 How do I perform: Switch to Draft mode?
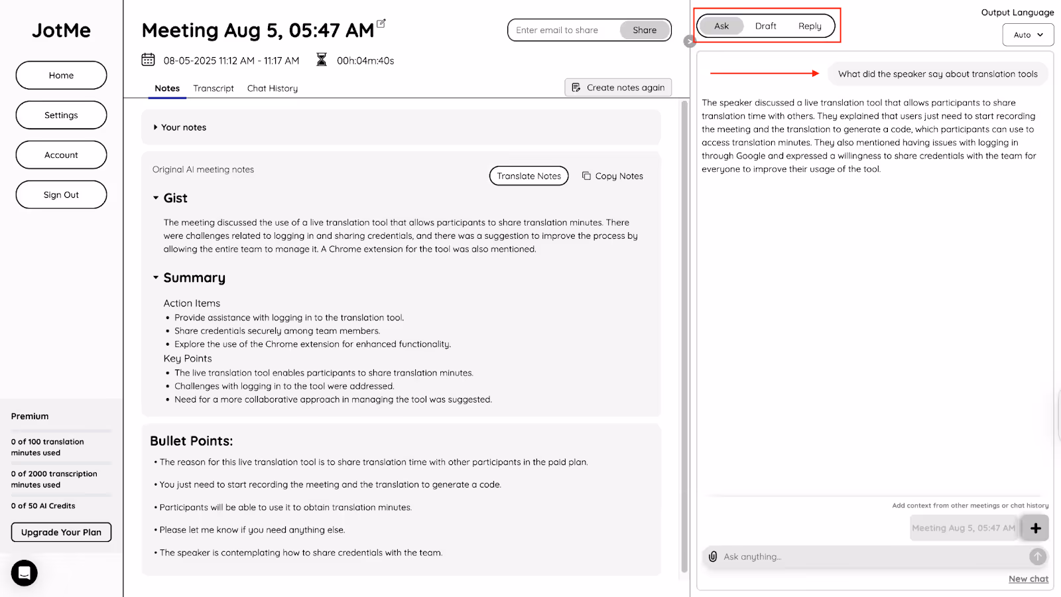[x=765, y=26]
